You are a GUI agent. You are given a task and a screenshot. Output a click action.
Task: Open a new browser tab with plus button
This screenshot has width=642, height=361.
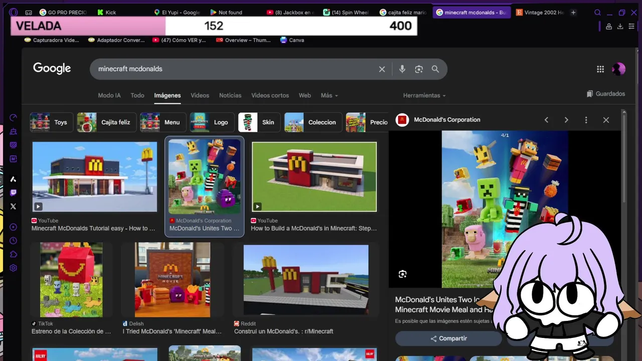[x=573, y=13]
